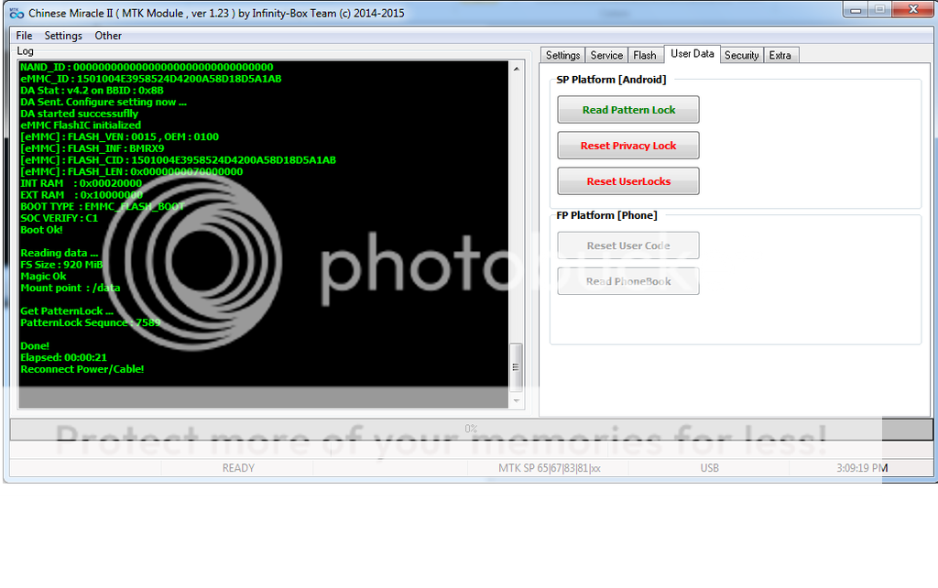Go to the Security tab

click(741, 55)
